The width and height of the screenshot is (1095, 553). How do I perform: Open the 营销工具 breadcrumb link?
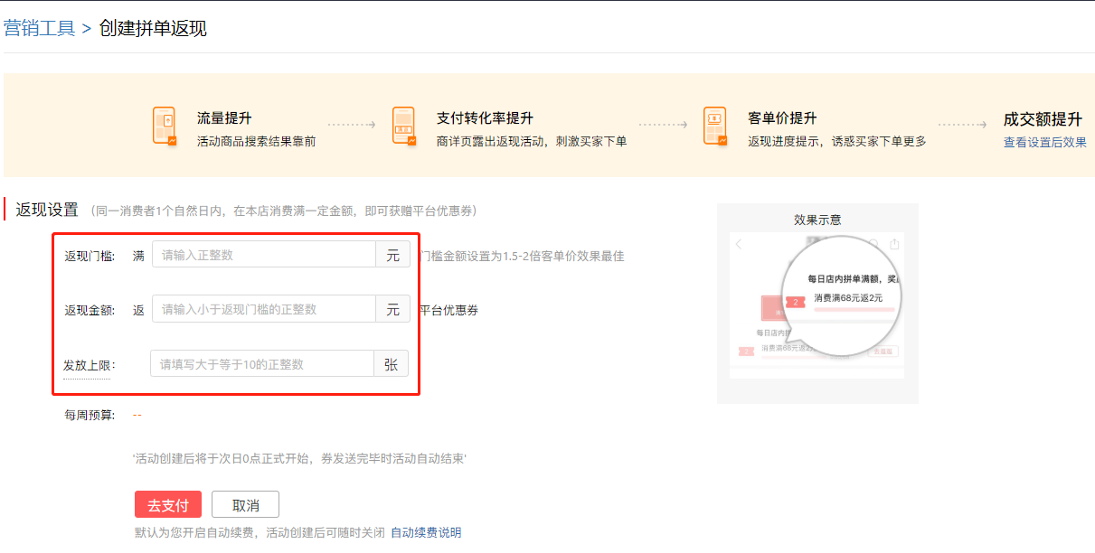40,28
